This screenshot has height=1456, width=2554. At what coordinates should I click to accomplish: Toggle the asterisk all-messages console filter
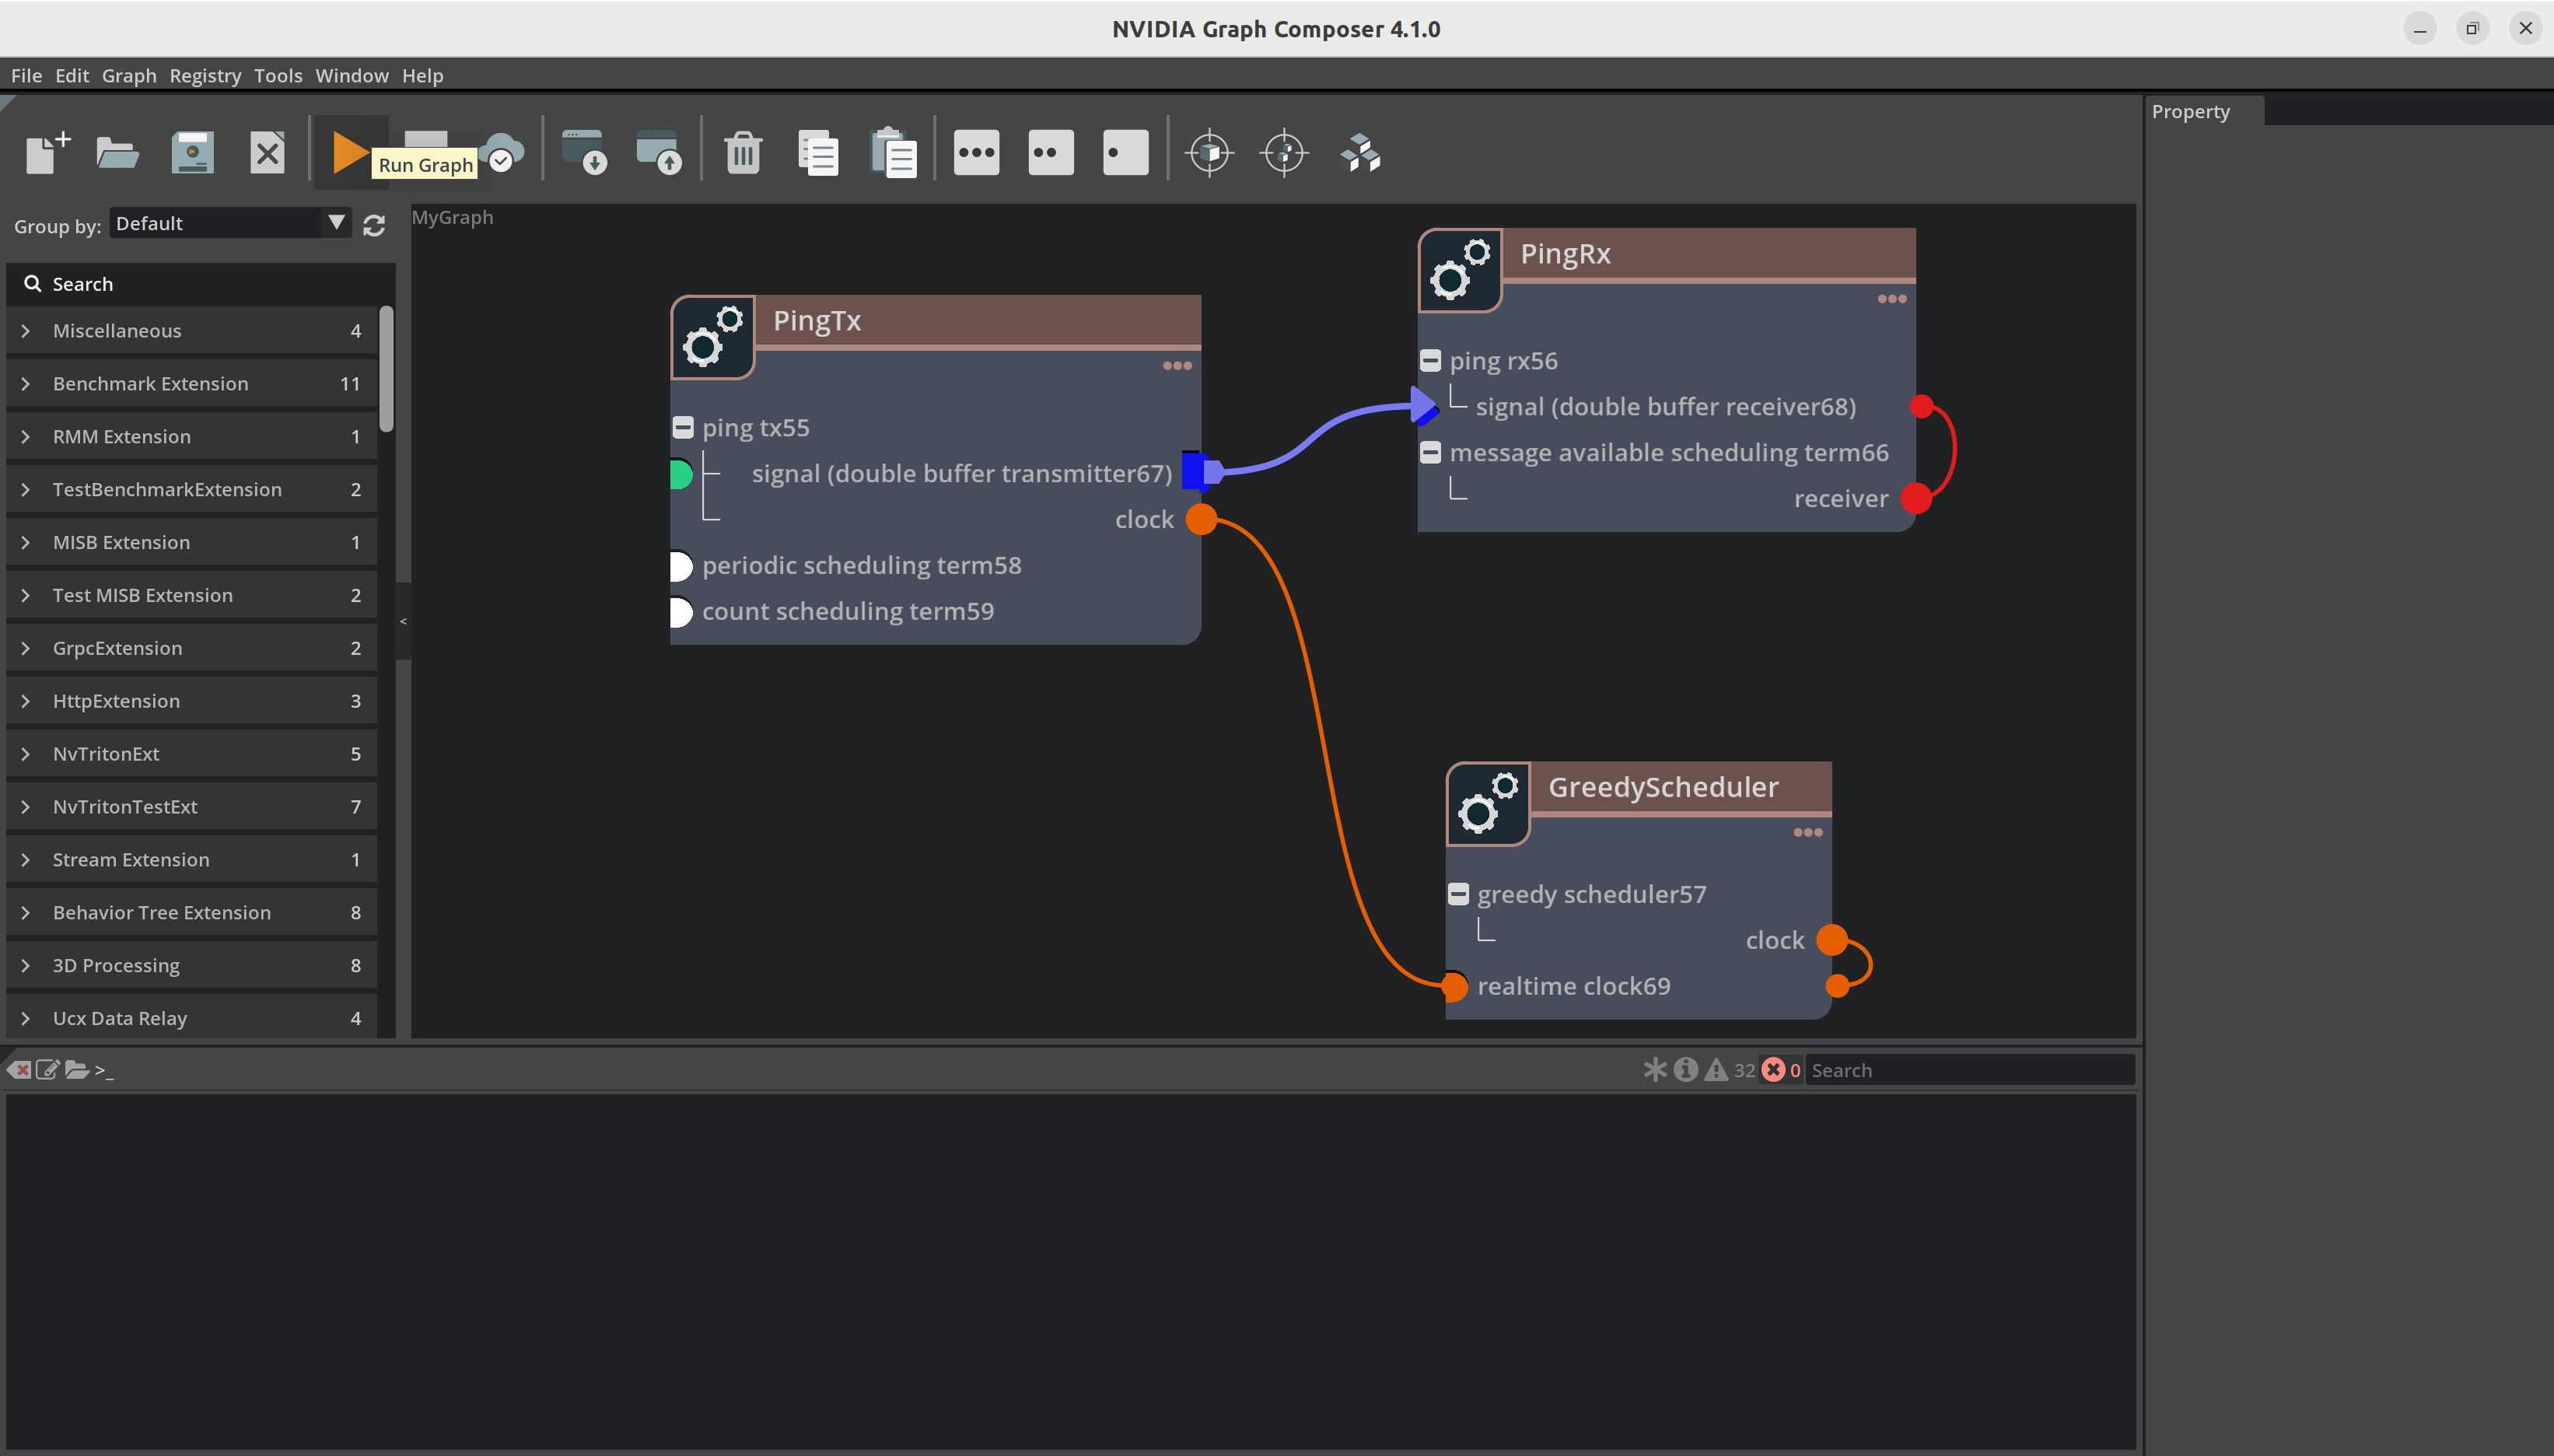tap(1655, 1070)
